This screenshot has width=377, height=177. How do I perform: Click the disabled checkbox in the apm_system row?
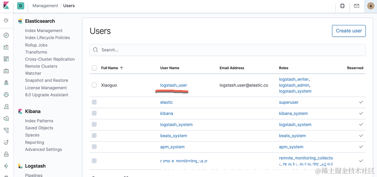(x=94, y=147)
